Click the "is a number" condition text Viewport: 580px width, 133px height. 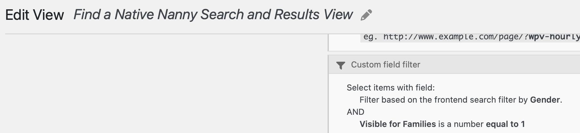[461, 124]
